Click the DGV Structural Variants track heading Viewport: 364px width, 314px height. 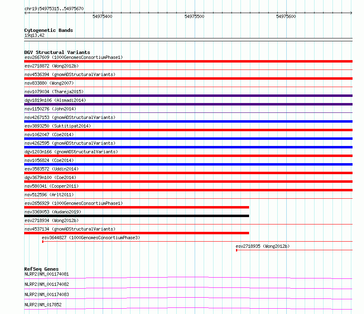[57, 52]
